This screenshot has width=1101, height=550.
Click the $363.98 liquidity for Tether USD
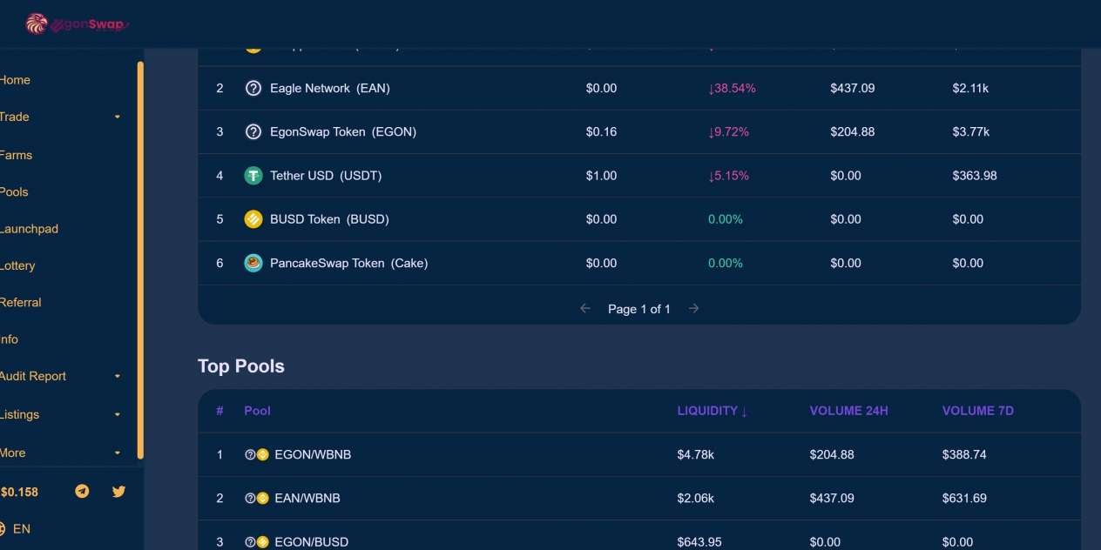975,176
